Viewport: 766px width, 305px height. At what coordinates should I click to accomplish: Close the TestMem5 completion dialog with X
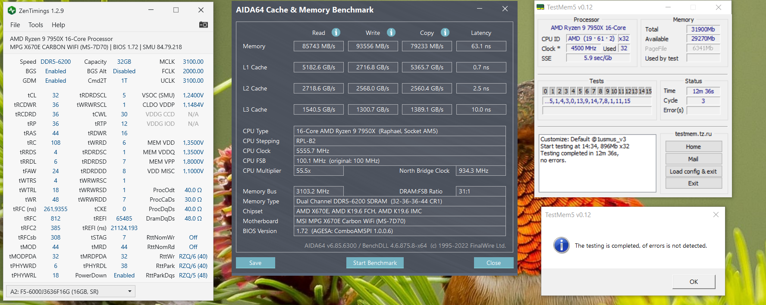716,215
